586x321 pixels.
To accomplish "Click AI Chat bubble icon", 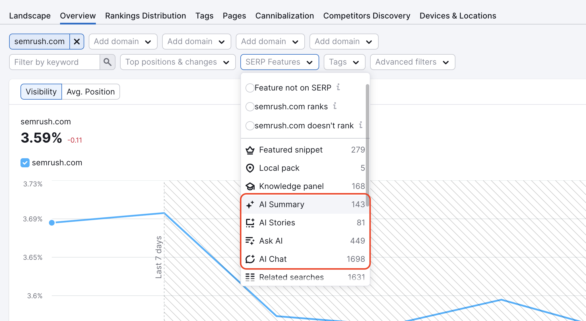I will (x=250, y=259).
